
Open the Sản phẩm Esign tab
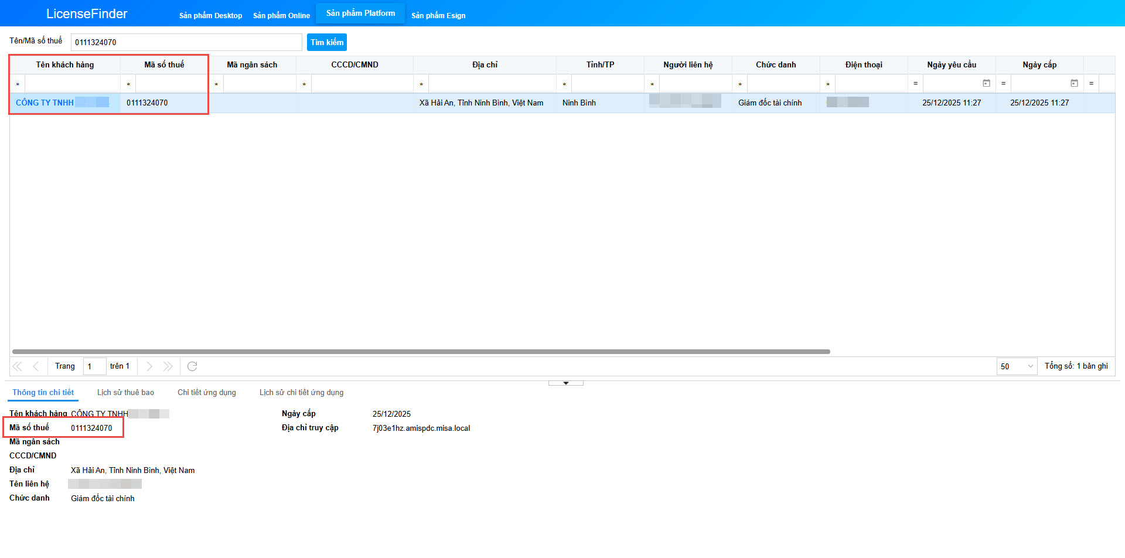pos(438,16)
